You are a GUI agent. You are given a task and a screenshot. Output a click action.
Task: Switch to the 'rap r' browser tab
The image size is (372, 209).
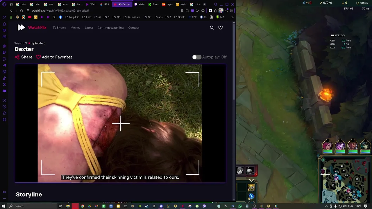(x=167, y=4)
